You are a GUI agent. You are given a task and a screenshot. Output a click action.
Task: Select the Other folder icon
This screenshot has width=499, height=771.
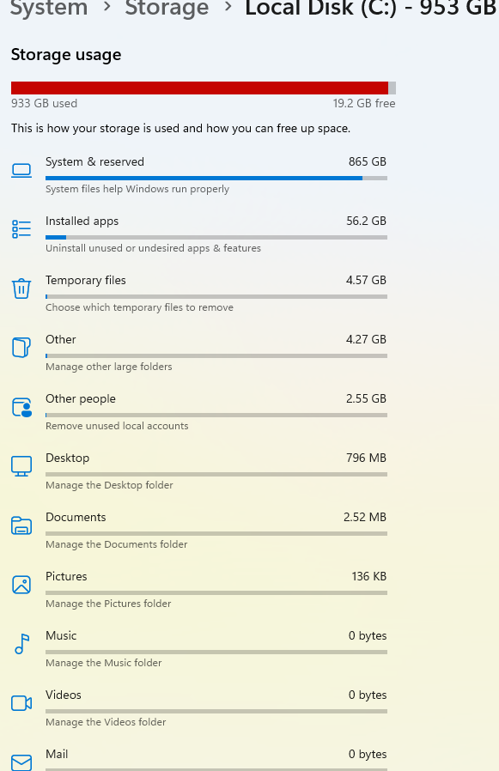21,348
